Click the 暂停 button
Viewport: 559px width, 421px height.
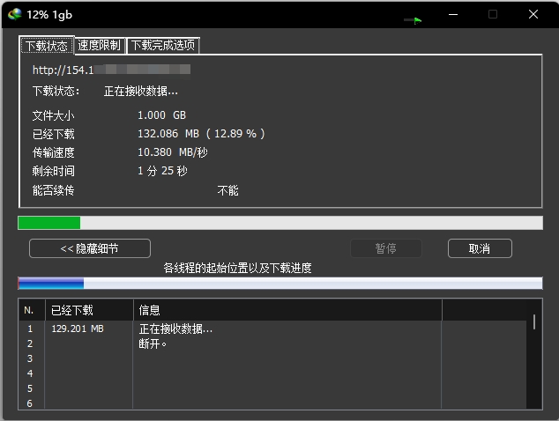point(385,248)
